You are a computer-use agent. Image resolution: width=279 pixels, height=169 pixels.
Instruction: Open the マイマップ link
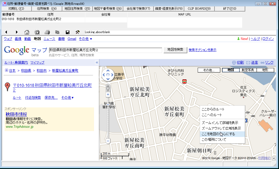(37, 63)
